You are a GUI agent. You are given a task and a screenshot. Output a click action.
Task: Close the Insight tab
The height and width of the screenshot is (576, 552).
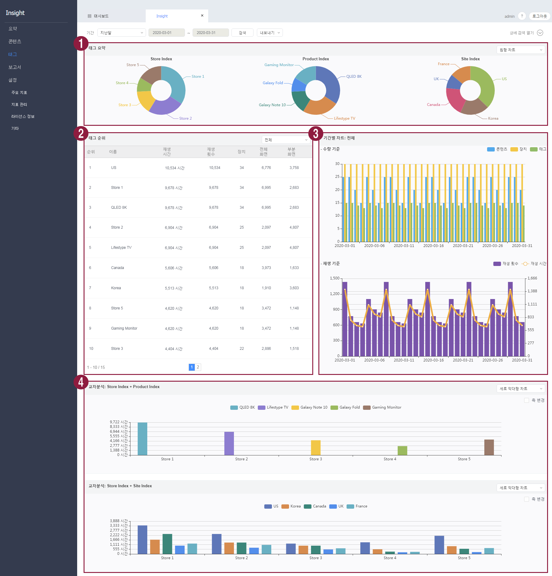[202, 16]
